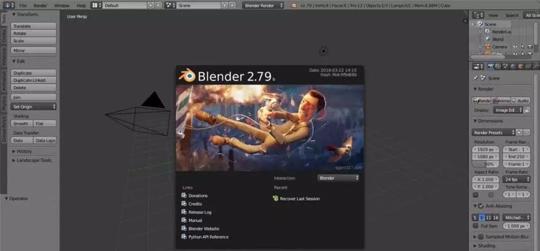Open the Python API Reference link
Viewport: 540px width, 251px height.
[208, 237]
